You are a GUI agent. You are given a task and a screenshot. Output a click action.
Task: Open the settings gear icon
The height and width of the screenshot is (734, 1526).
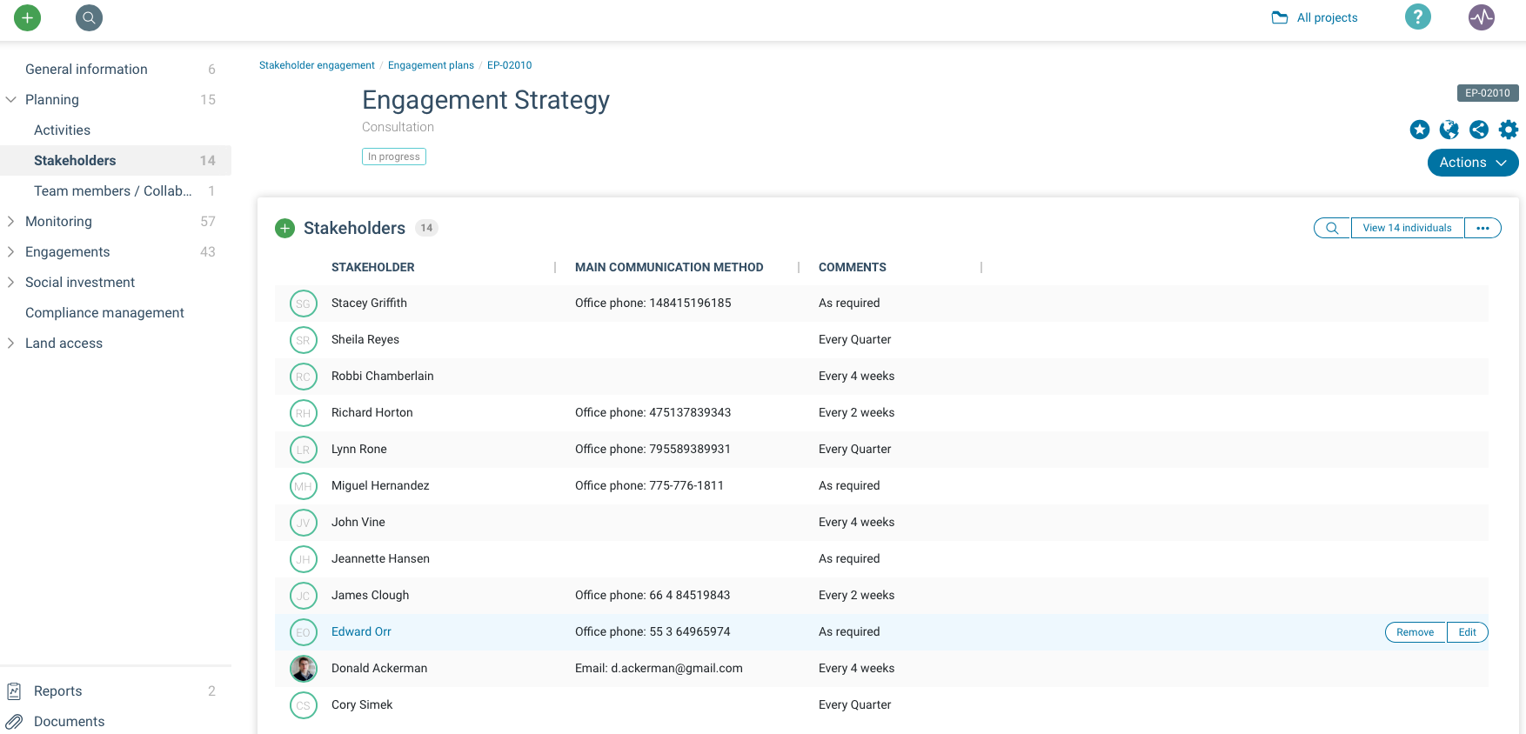click(x=1508, y=130)
